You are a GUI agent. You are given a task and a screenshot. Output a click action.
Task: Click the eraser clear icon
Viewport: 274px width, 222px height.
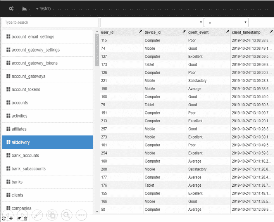[19, 219]
